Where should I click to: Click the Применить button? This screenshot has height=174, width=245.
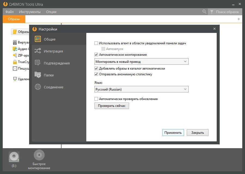(173, 132)
